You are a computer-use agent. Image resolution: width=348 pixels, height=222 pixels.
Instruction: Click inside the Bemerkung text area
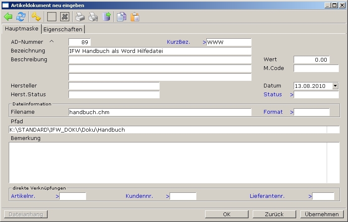(x=167, y=162)
